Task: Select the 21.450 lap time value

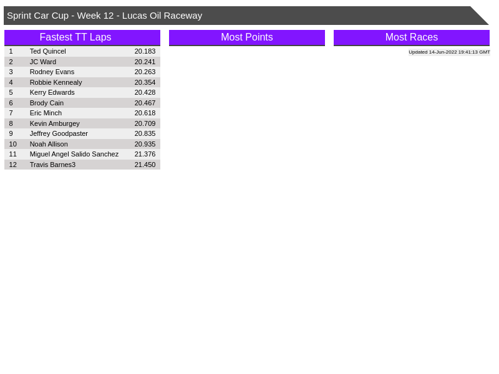Action: coord(145,165)
